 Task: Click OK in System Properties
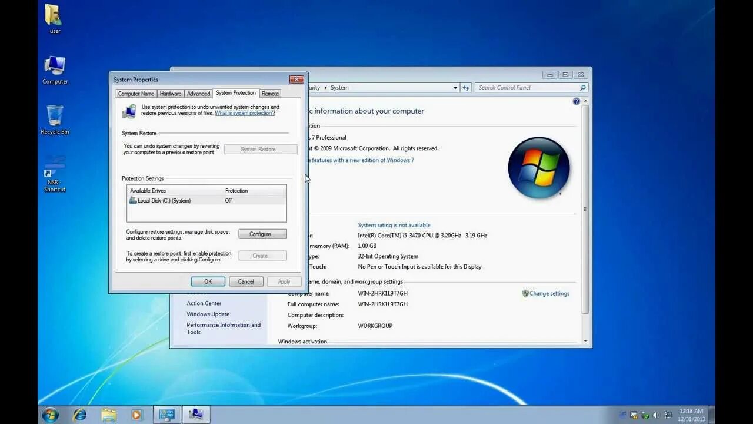click(208, 281)
